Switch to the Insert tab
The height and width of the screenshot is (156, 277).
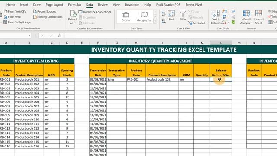[x=24, y=5]
